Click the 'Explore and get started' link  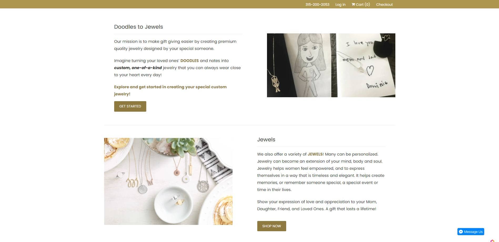[x=170, y=90]
